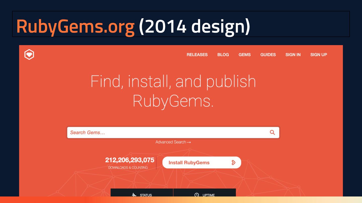Click the Downloads & Counting label
Viewport: 362px width, 203px height.
[128, 167]
